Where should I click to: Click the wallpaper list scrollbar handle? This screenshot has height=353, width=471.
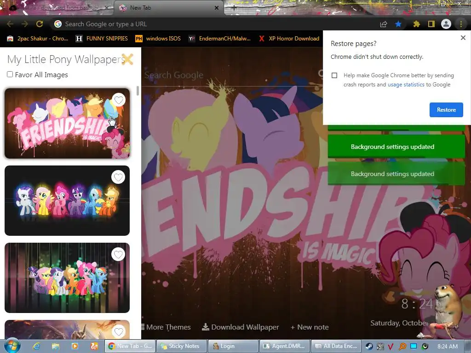pos(138,91)
